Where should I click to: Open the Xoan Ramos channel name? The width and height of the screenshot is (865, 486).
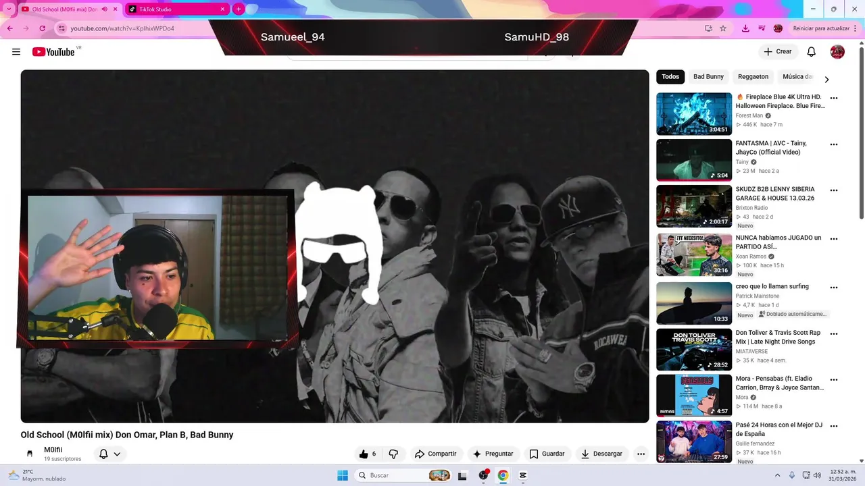tap(751, 256)
